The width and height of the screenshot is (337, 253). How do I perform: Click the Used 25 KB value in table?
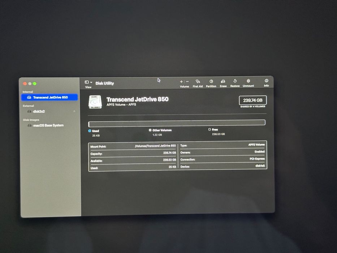click(172, 167)
